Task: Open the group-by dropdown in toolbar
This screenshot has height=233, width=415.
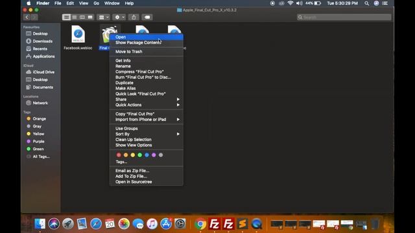Action: pos(104,17)
